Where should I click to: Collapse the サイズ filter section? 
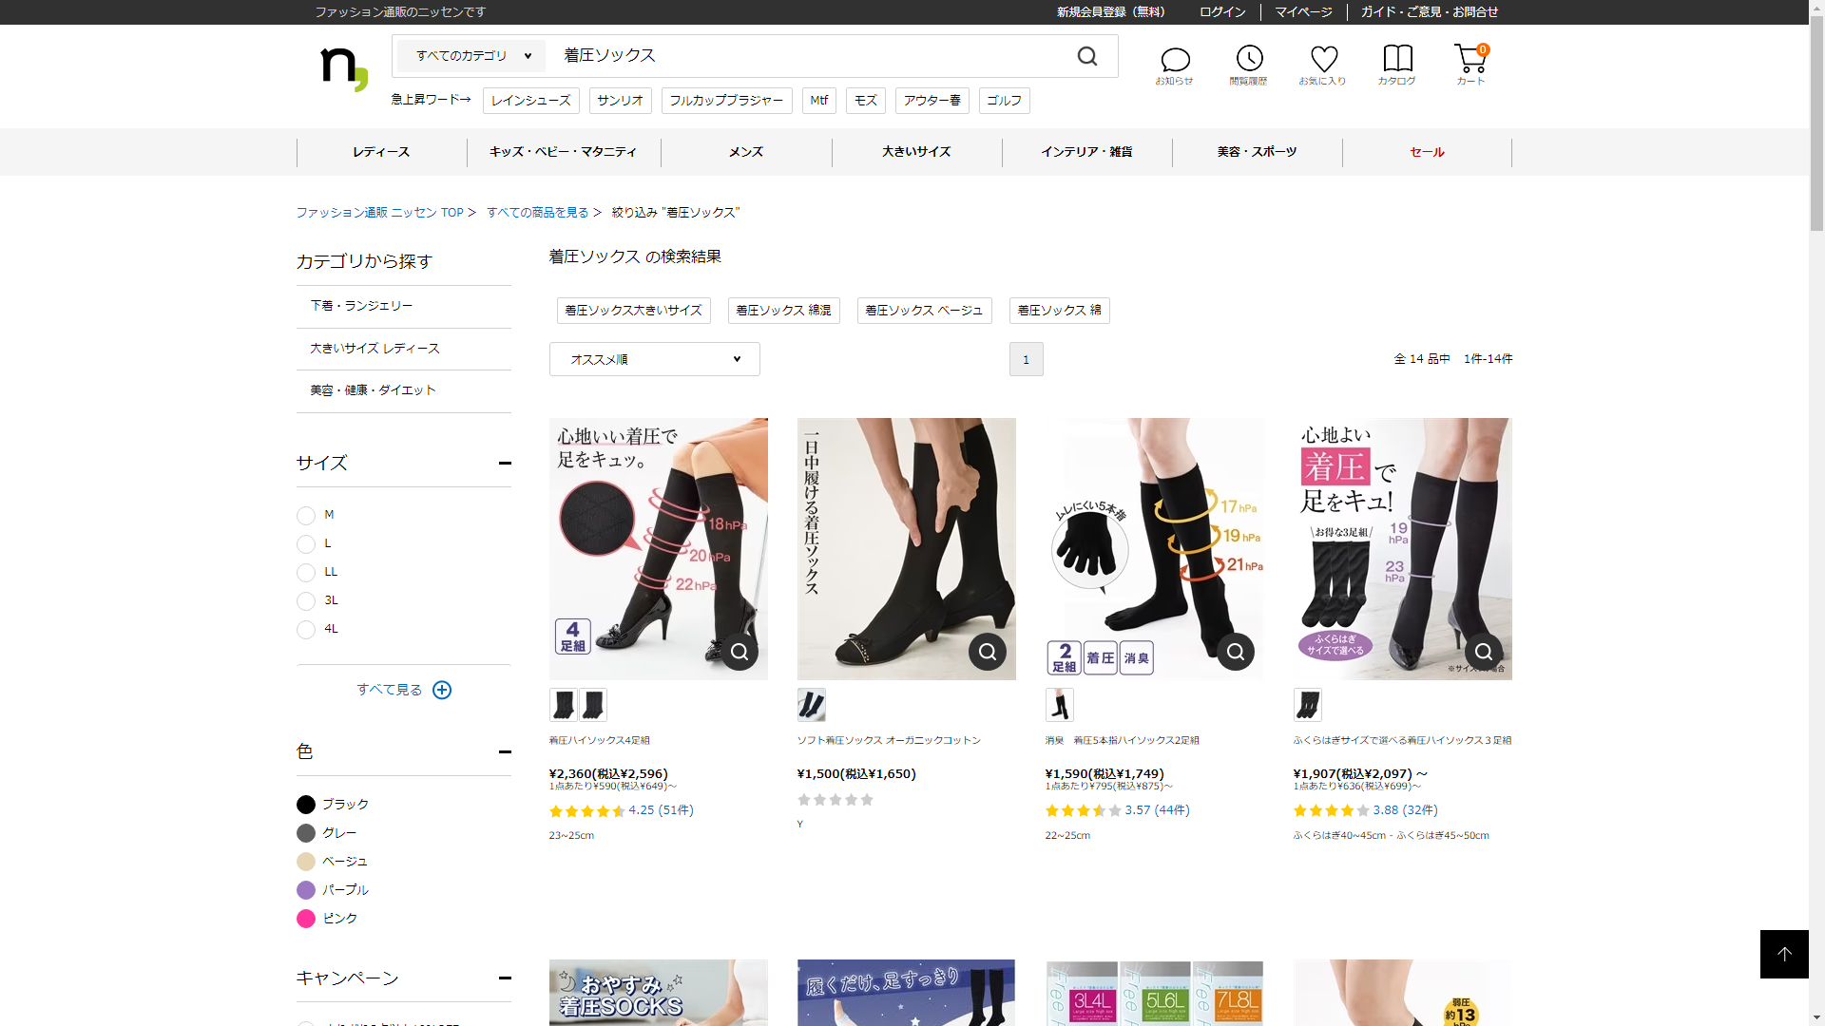point(505,464)
